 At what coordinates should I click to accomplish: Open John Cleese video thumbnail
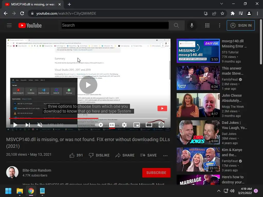198,105
